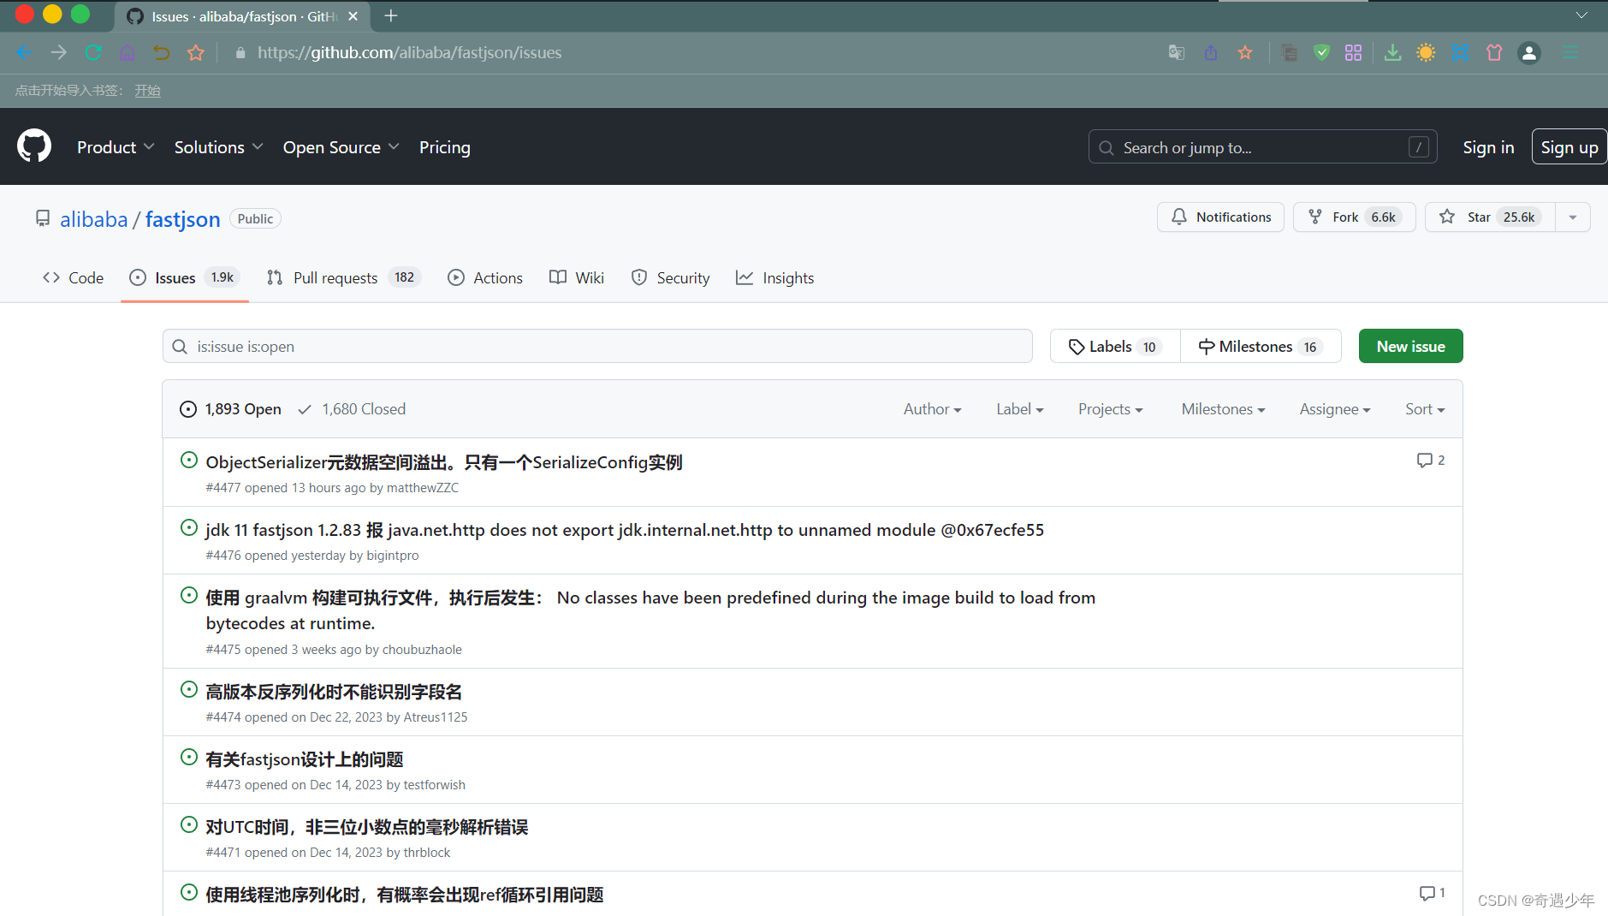Show the 1,680 Closed issues
Image resolution: width=1608 pixels, height=916 pixels.
click(352, 409)
